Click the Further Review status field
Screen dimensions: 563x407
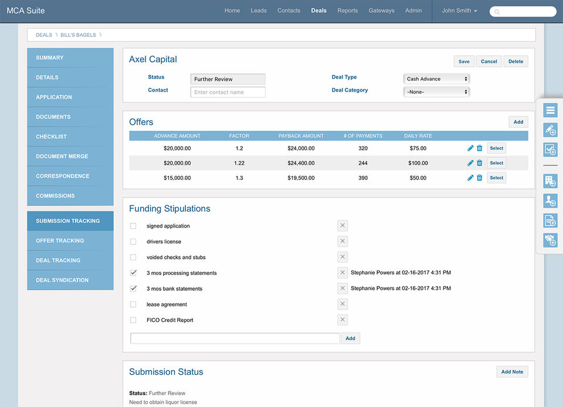pos(228,79)
